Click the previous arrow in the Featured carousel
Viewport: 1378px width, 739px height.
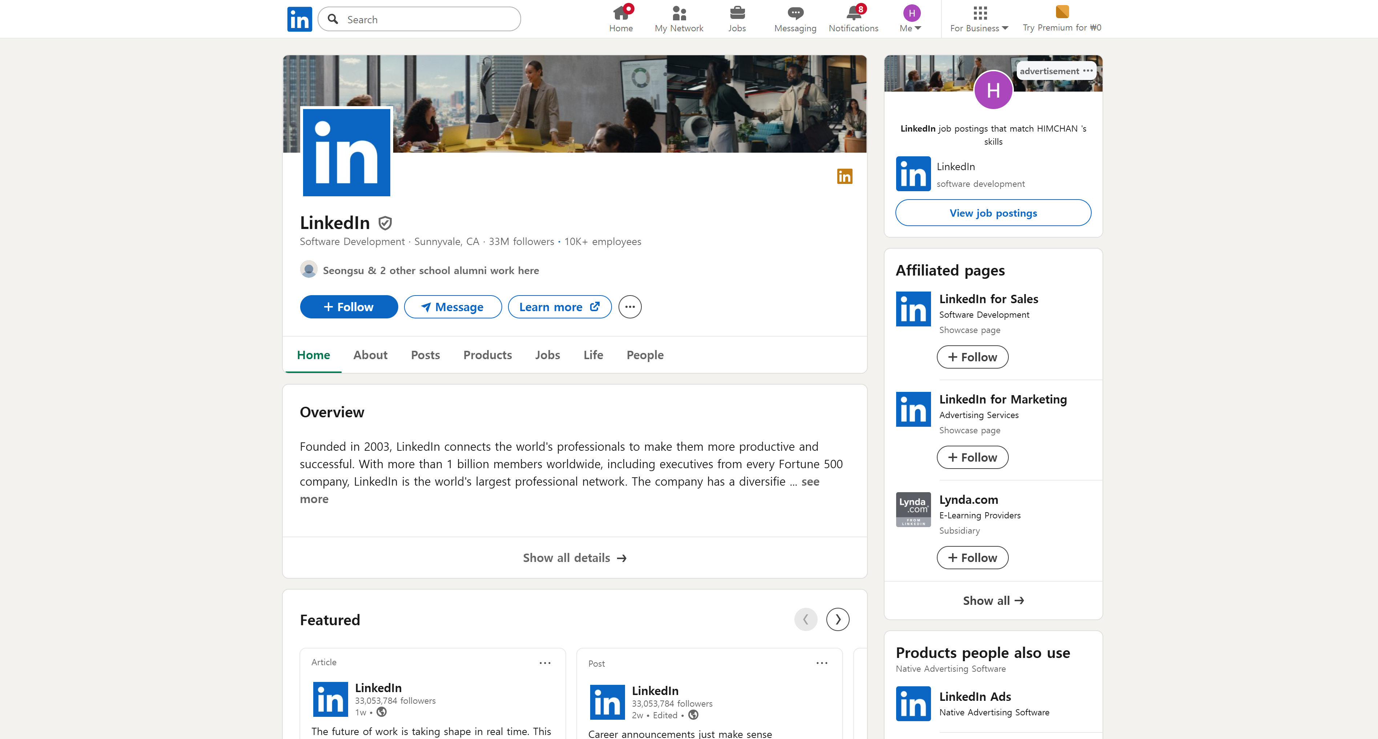806,619
